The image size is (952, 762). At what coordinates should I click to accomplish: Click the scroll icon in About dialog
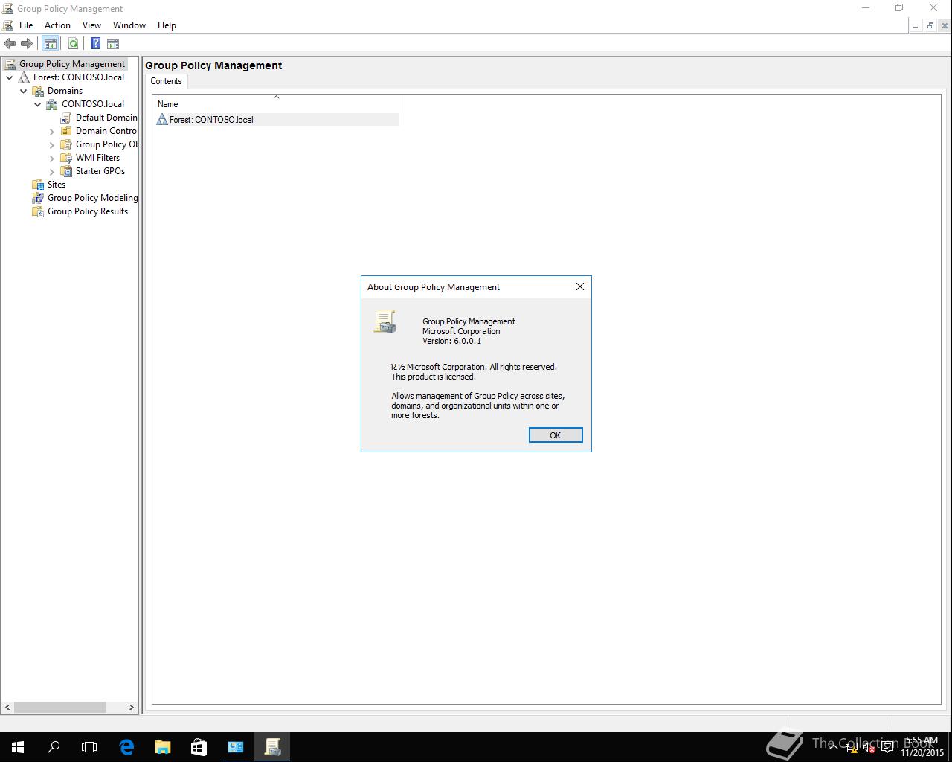click(x=385, y=321)
